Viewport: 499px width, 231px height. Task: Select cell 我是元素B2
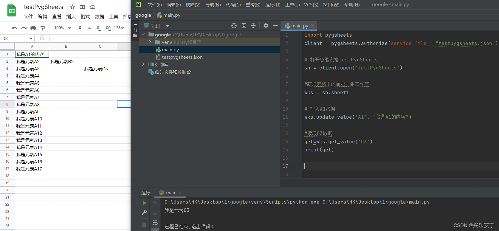pyautogui.click(x=66, y=61)
